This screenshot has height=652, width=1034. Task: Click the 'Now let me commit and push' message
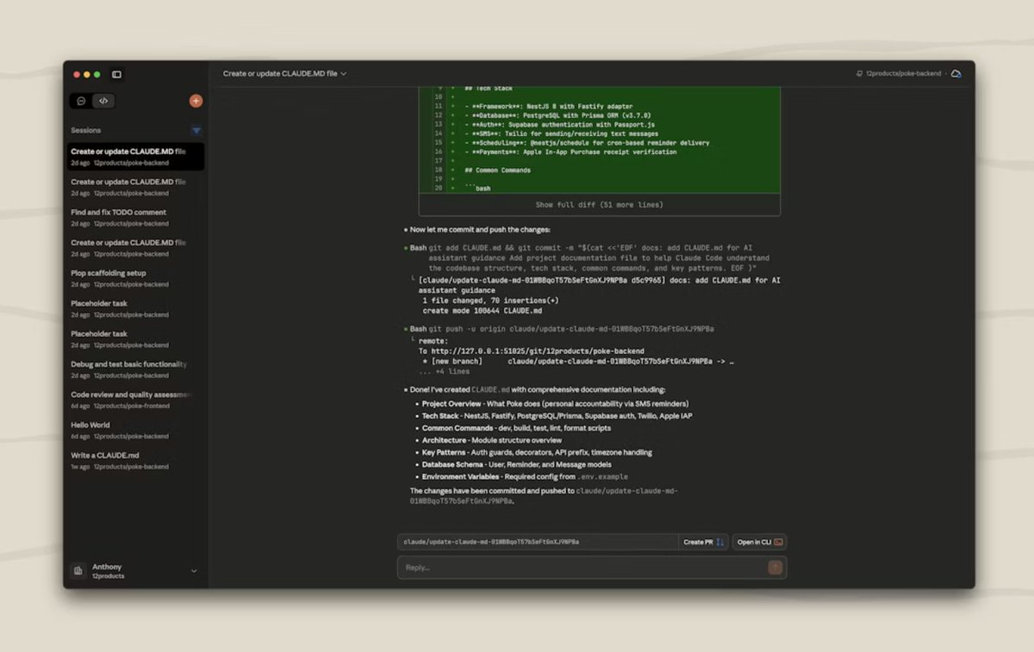click(480, 230)
